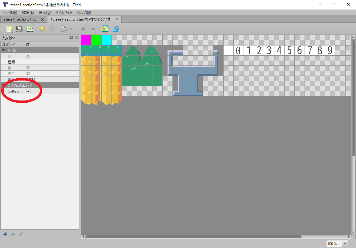This screenshot has height=248, width=356.
Task: Open a map file using the Open icon
Action: pos(19,29)
